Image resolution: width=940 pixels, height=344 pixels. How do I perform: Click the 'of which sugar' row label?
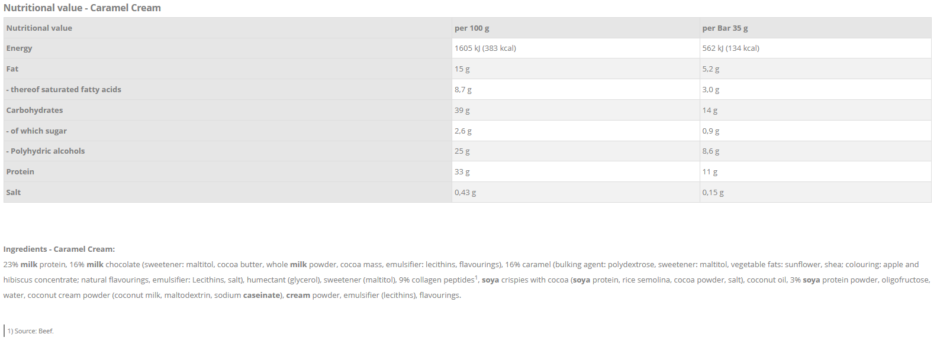[37, 131]
